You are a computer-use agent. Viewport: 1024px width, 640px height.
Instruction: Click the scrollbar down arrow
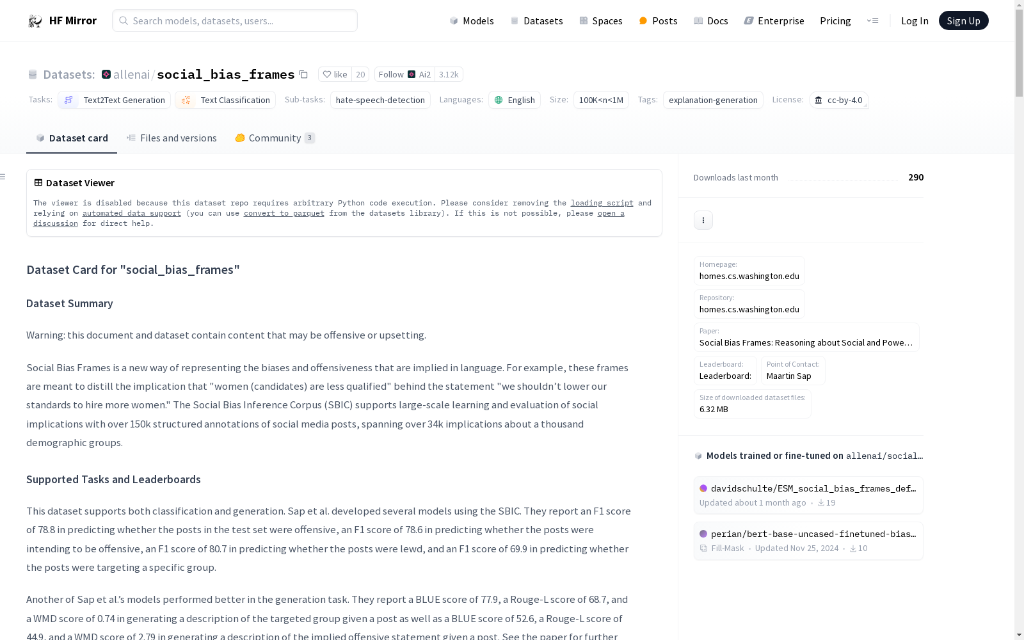coord(1020,635)
